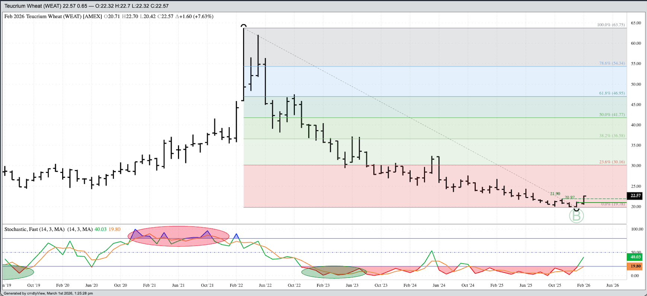Screen dimensions: 647x296
Task: Click the 50.0% (41.77) retracement label
Action: coord(612,115)
